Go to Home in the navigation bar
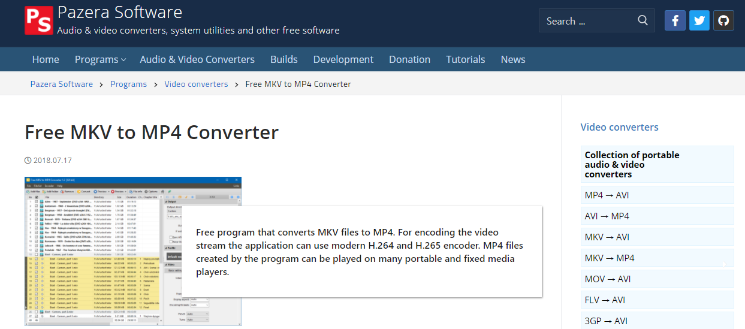Viewport: 745px width, 329px height. [46, 59]
